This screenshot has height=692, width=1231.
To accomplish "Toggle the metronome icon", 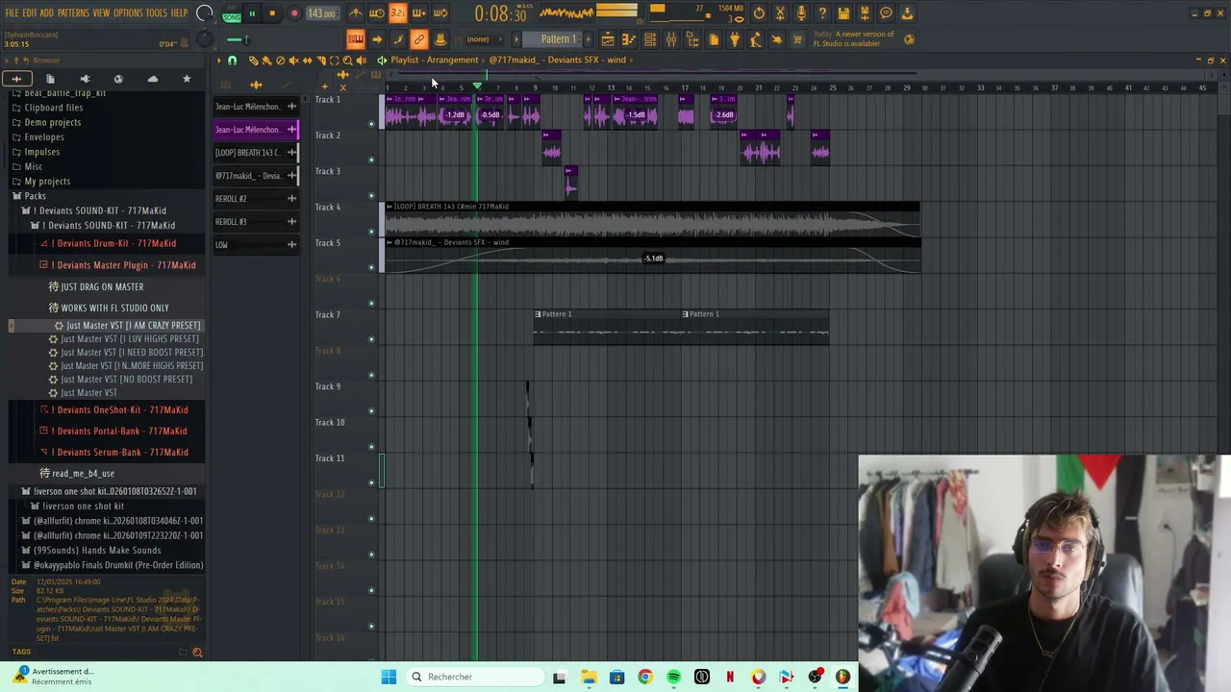I will pos(356,13).
